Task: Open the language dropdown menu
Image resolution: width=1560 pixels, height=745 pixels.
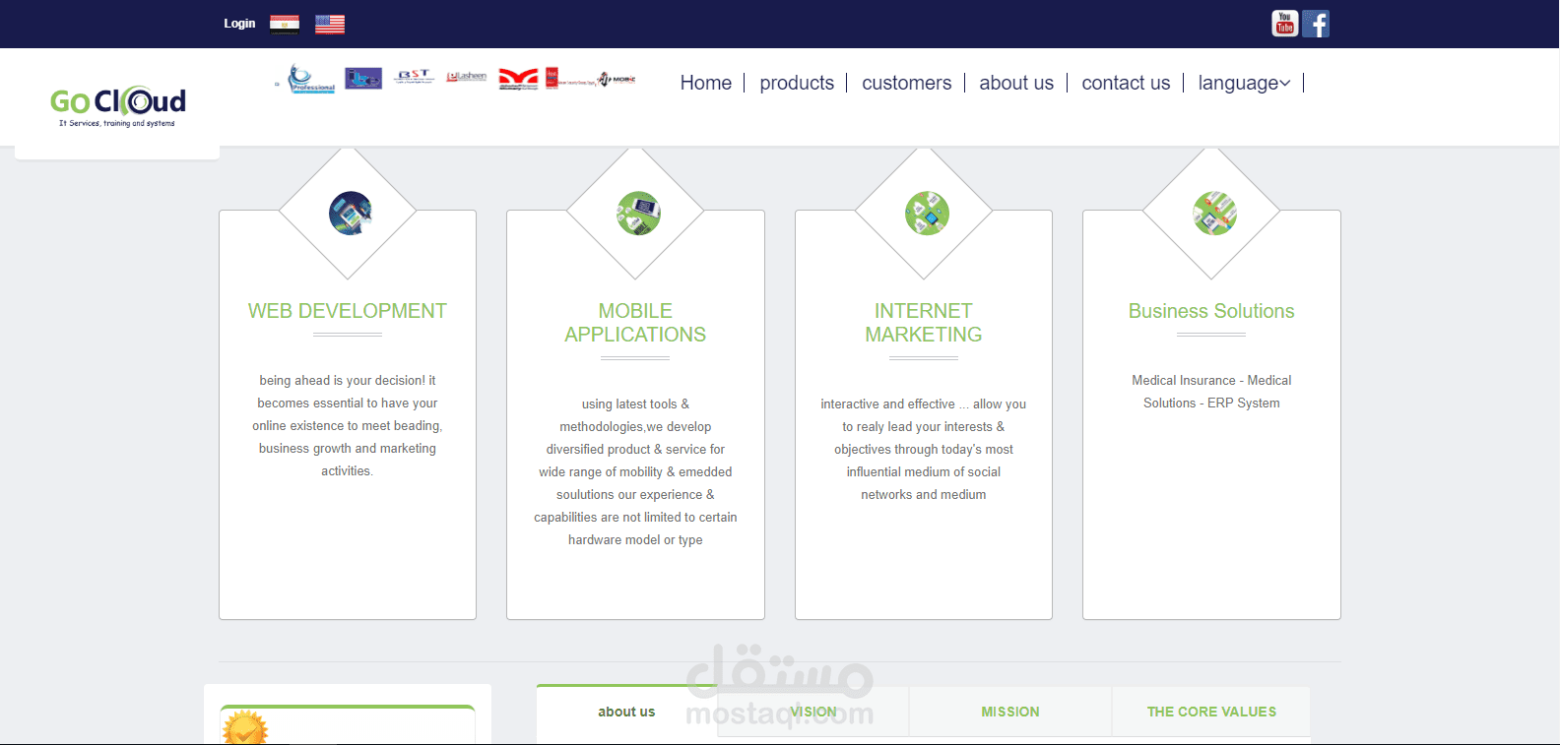Action: click(1244, 83)
